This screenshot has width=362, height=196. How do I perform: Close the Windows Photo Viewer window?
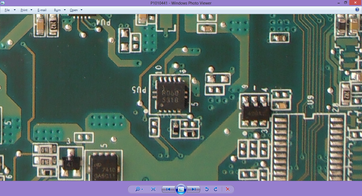pyautogui.click(x=355, y=3)
